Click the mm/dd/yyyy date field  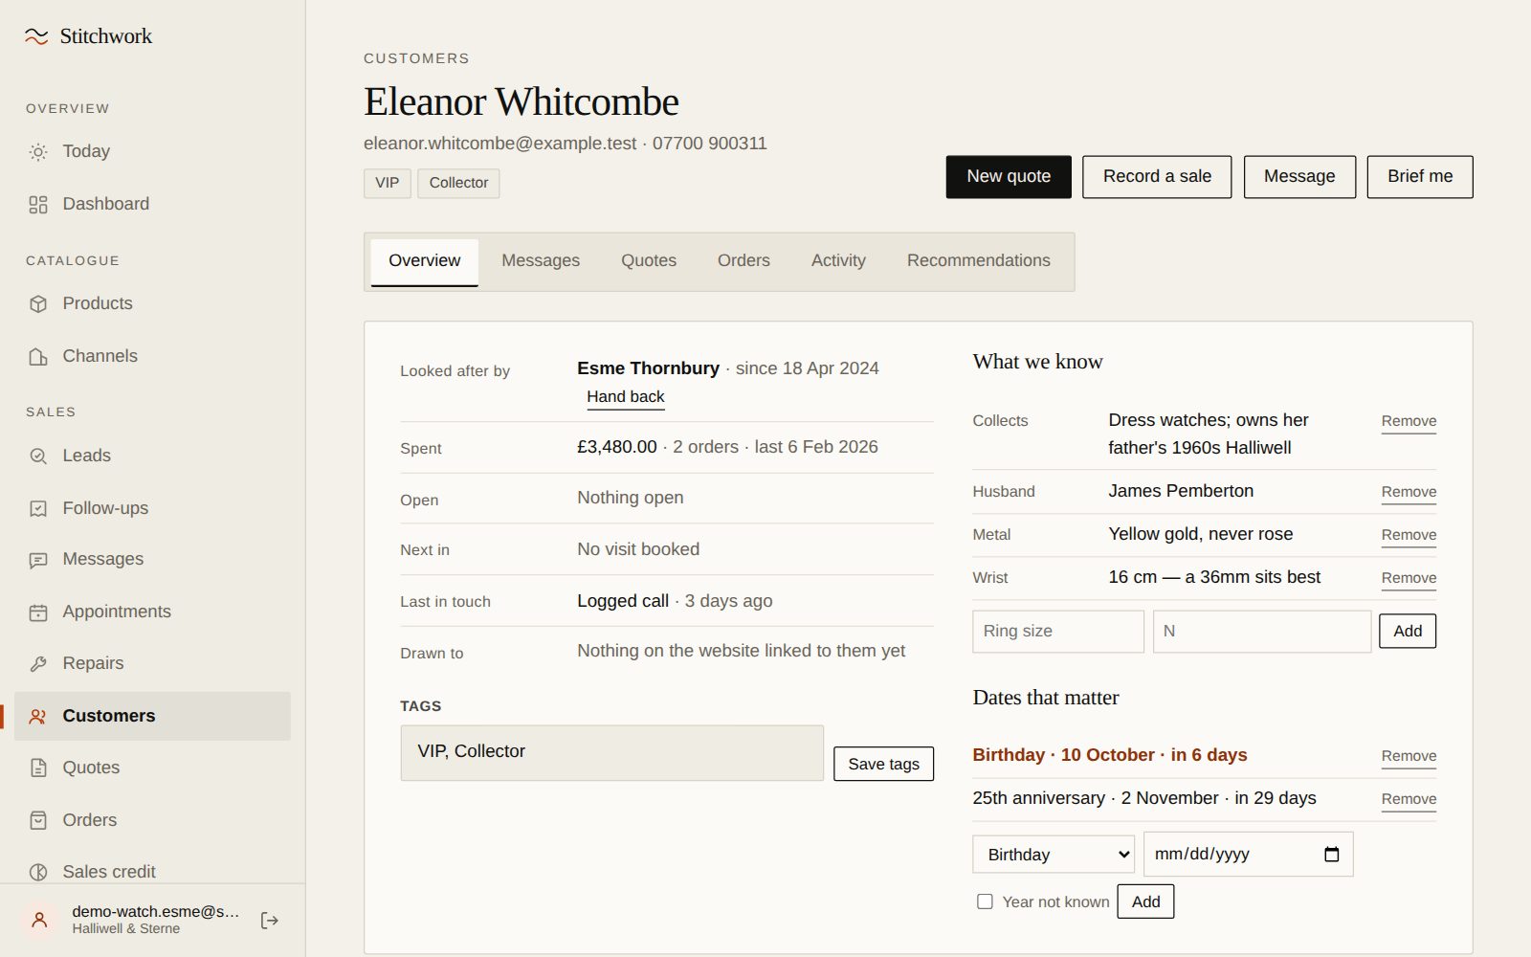[x=1248, y=855]
